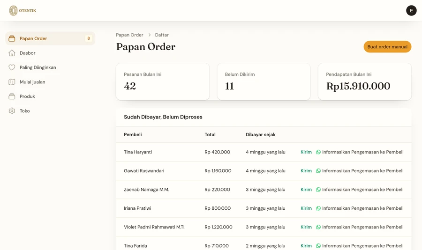
Task: Click buyer name Tina Haryanti
Action: pos(138,152)
